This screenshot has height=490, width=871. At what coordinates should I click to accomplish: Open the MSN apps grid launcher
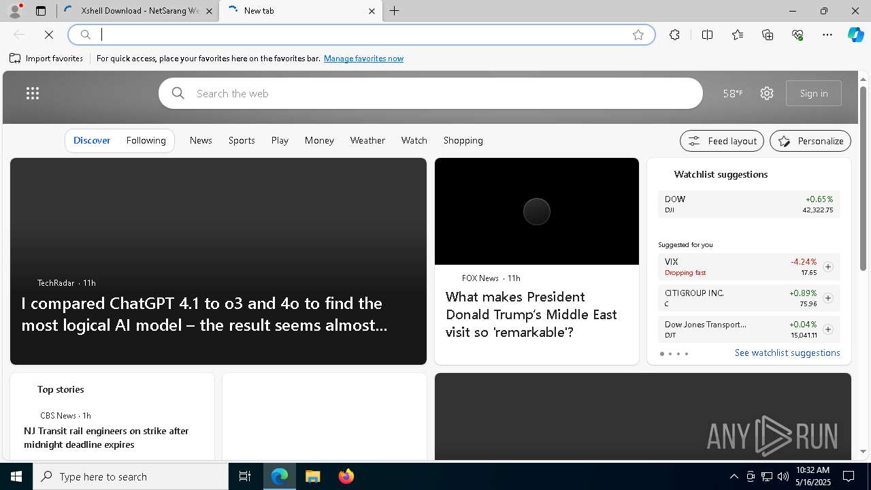(x=33, y=93)
